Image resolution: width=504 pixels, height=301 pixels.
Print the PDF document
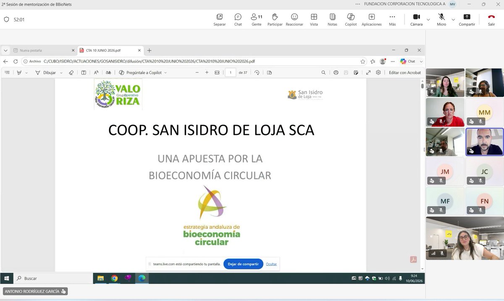[336, 73]
